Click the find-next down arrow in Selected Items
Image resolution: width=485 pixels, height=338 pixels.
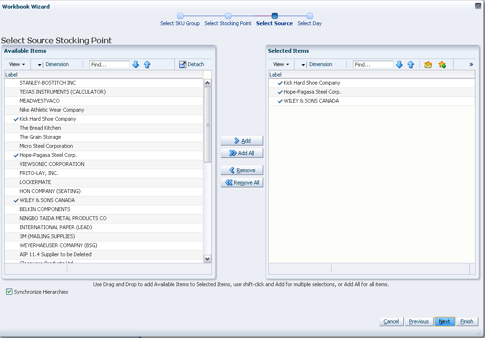pyautogui.click(x=399, y=64)
